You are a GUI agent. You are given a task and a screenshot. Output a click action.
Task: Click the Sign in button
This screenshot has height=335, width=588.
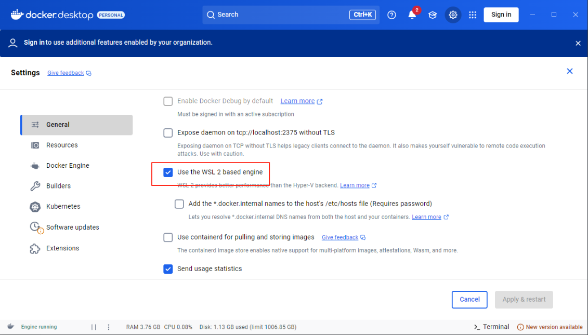click(501, 15)
